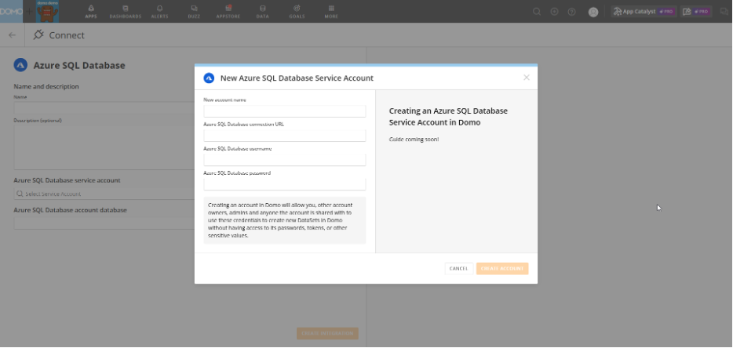Image resolution: width=733 pixels, height=348 pixels.
Task: Open Appstore in the top navigation
Action: [228, 11]
